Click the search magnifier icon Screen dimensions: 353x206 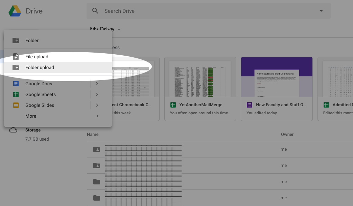click(95, 11)
